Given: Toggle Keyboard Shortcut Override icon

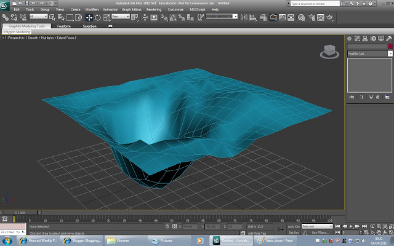Looking at the screenshot, I should pyautogui.click(x=154, y=17).
